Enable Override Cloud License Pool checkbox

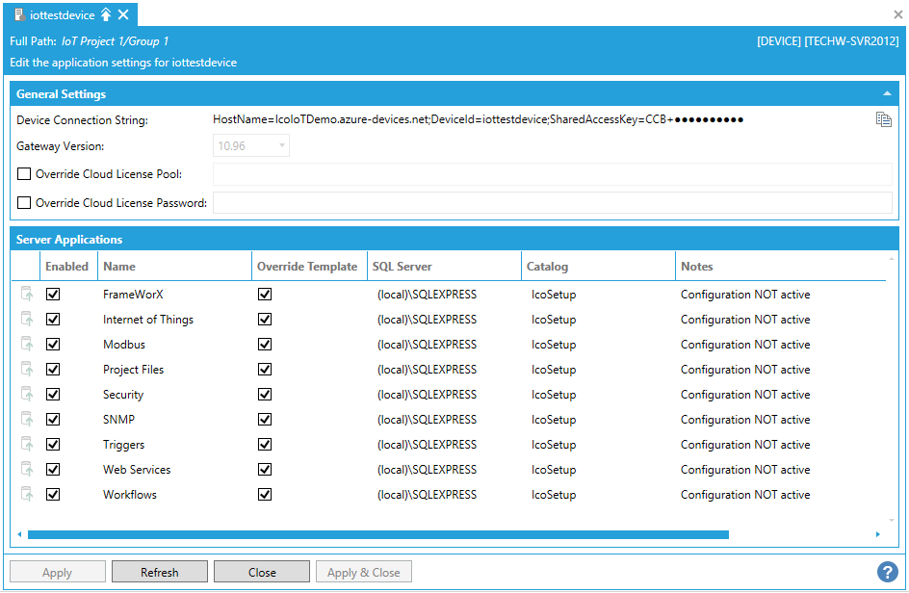click(24, 174)
